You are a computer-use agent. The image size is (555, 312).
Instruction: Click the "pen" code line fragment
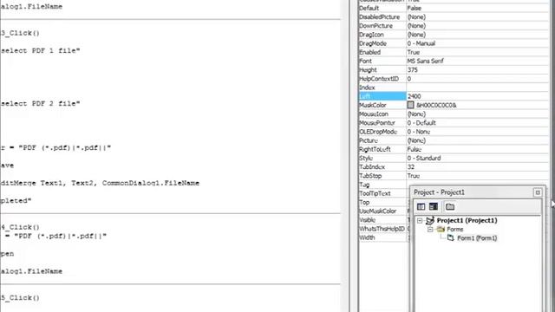click(7, 254)
